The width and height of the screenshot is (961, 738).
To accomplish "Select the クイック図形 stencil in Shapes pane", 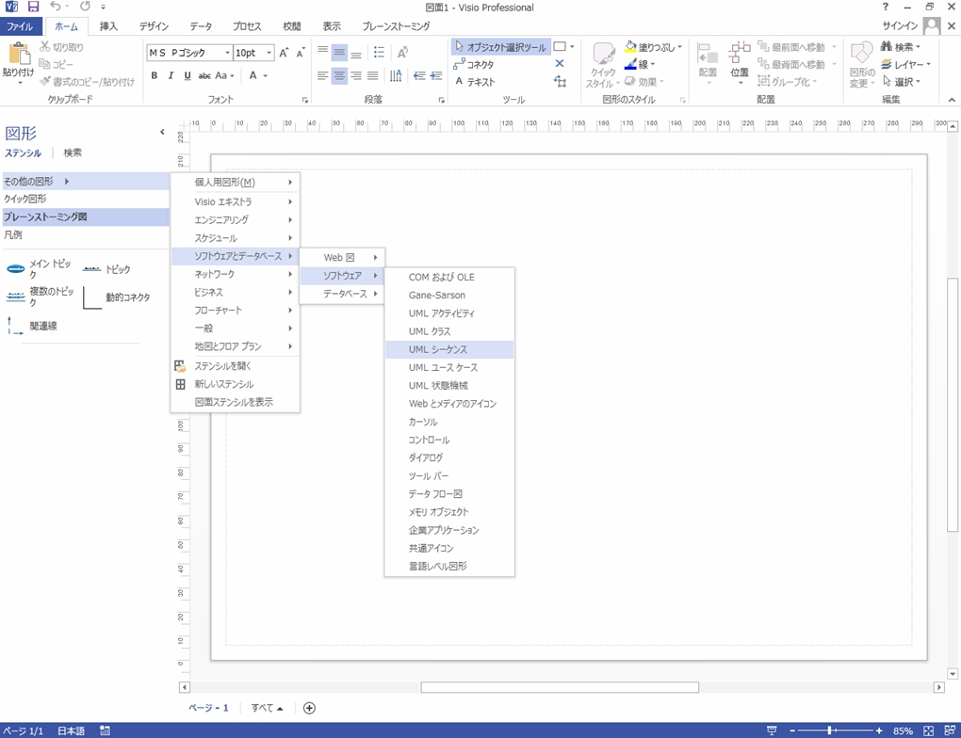I will [25, 199].
